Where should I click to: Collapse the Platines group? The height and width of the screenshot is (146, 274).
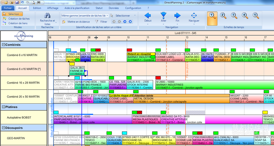(3, 107)
